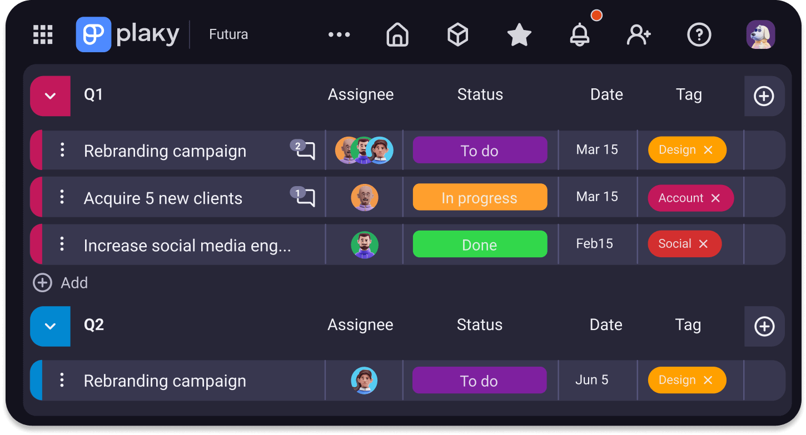Open the user profile avatar
Viewport: 806px width, 435px height.
click(x=760, y=34)
